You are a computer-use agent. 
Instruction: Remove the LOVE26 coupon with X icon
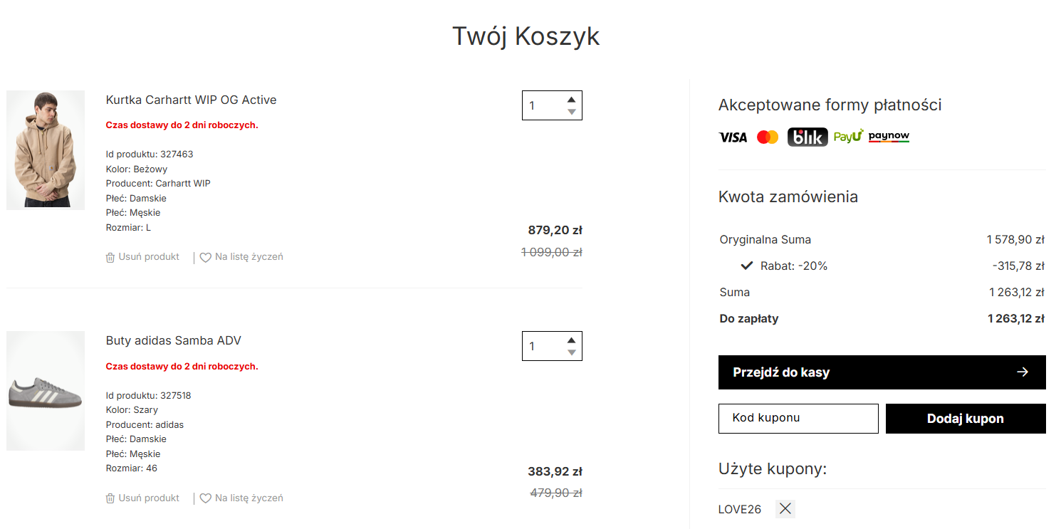tap(785, 508)
